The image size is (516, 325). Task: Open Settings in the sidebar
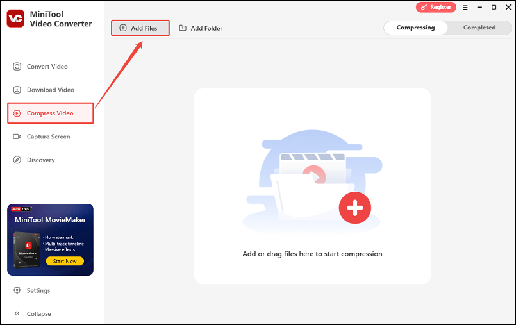[32, 290]
